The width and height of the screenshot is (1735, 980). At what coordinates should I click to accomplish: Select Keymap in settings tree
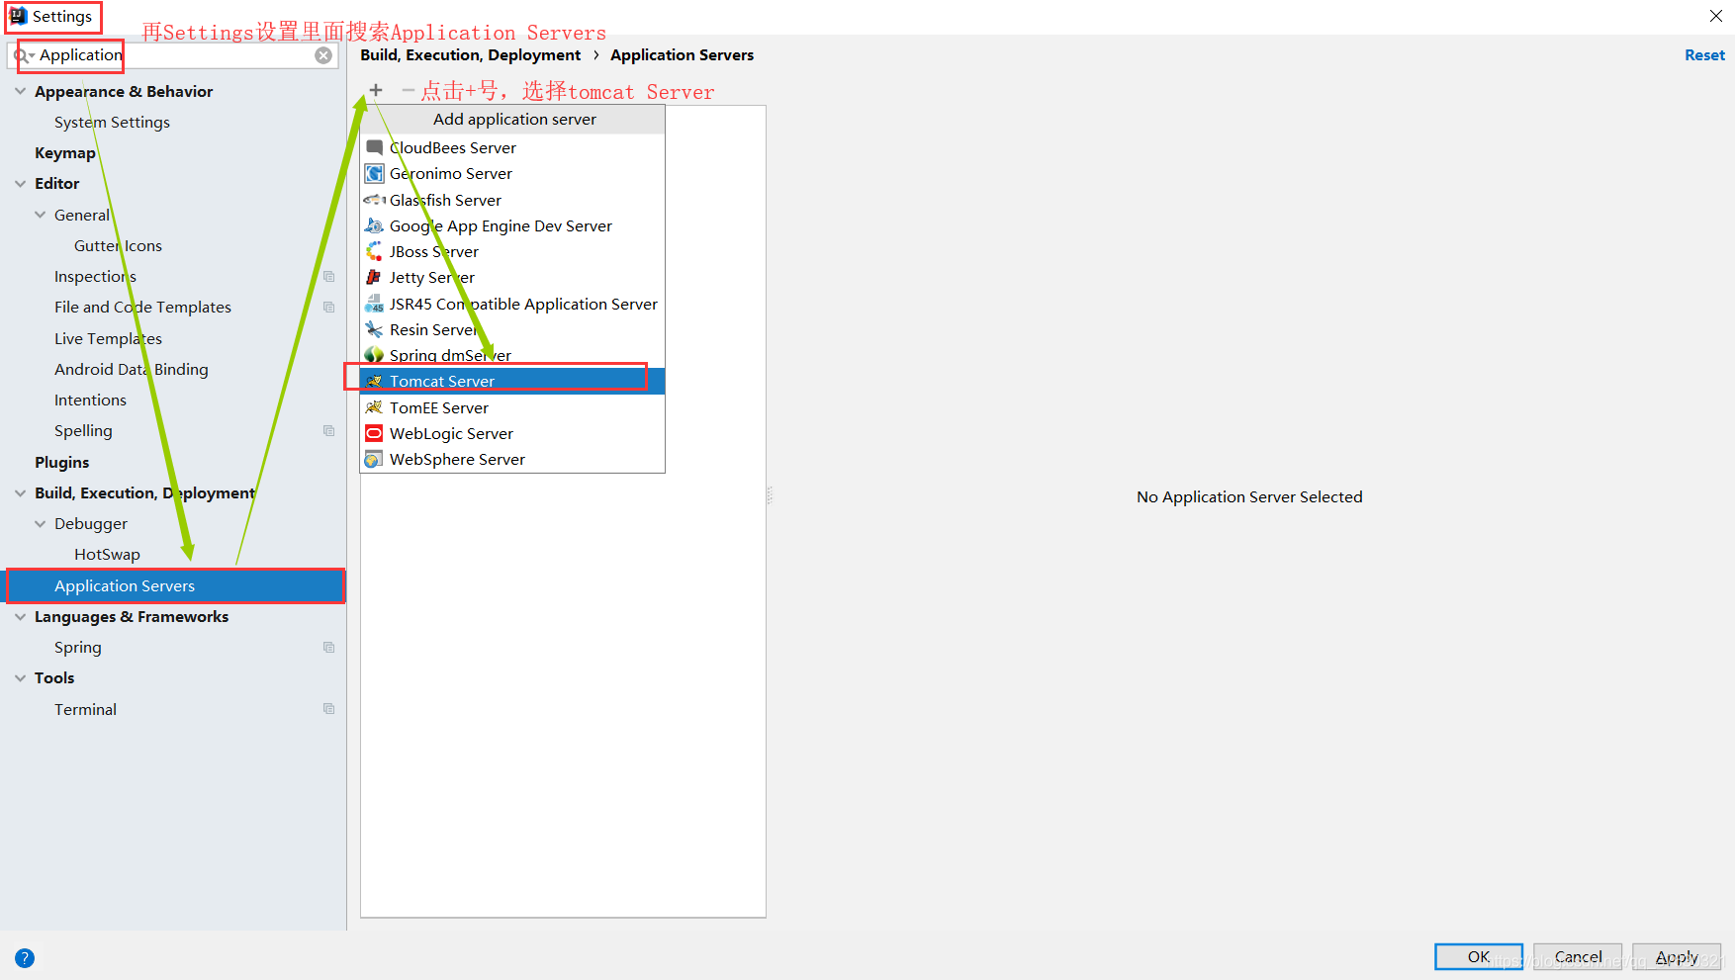[x=65, y=152]
